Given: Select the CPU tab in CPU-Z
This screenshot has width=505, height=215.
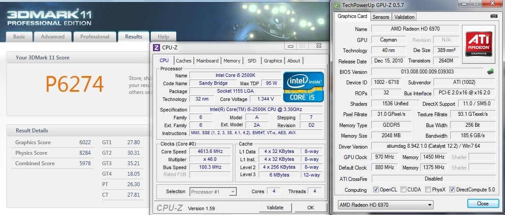Looking at the screenshot, I should point(164,60).
